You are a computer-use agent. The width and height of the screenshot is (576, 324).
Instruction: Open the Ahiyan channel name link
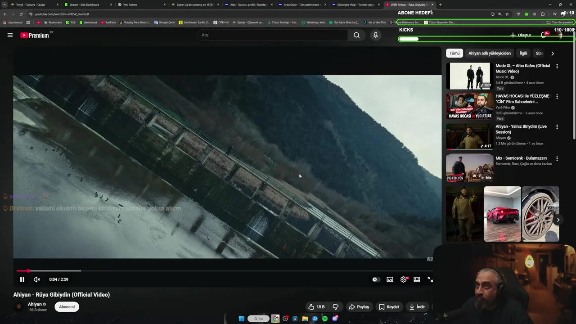point(35,304)
